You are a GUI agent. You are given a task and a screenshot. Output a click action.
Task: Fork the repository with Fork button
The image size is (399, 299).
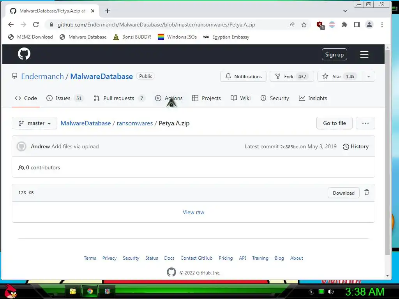point(291,77)
